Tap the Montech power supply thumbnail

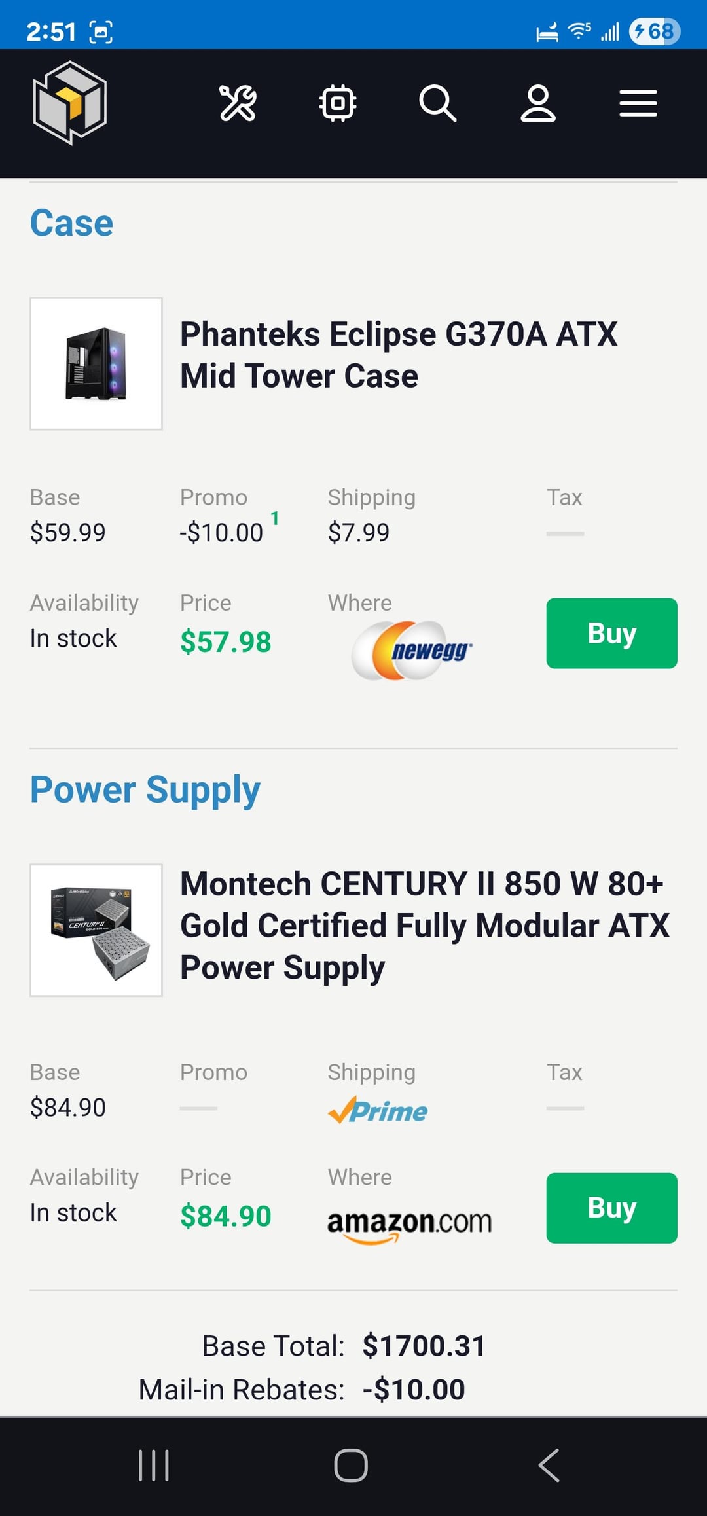96,930
